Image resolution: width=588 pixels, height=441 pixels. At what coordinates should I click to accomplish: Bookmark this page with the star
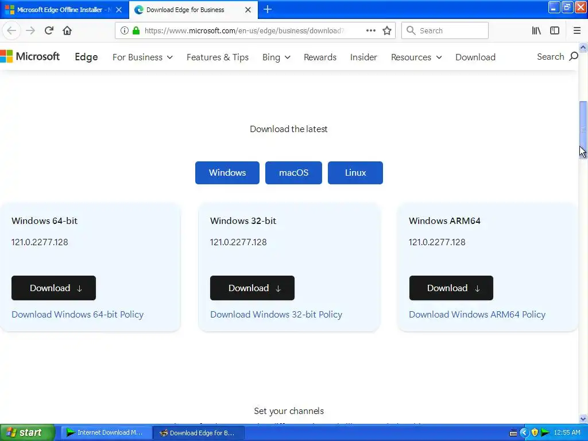[x=387, y=30]
